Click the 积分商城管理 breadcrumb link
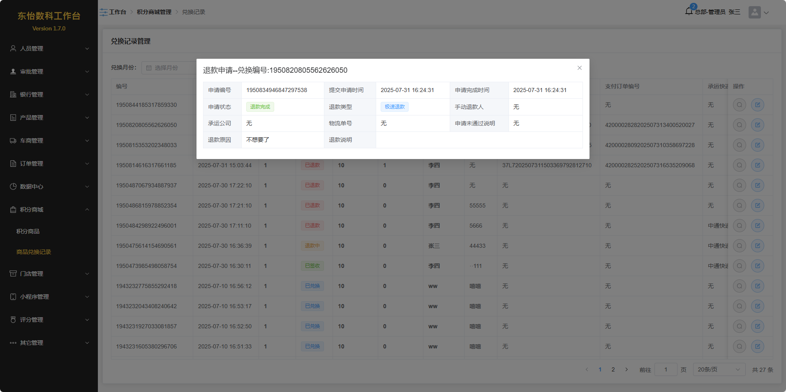 pyautogui.click(x=154, y=12)
